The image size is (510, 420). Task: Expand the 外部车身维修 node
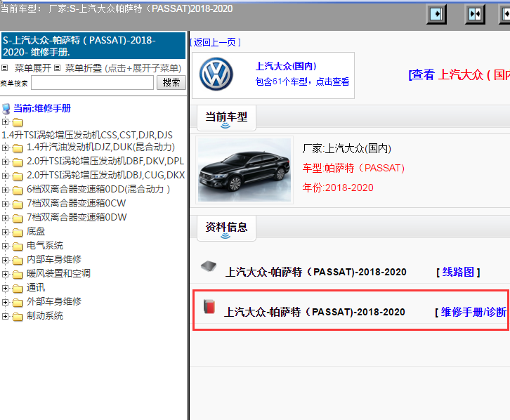pyautogui.click(x=5, y=302)
